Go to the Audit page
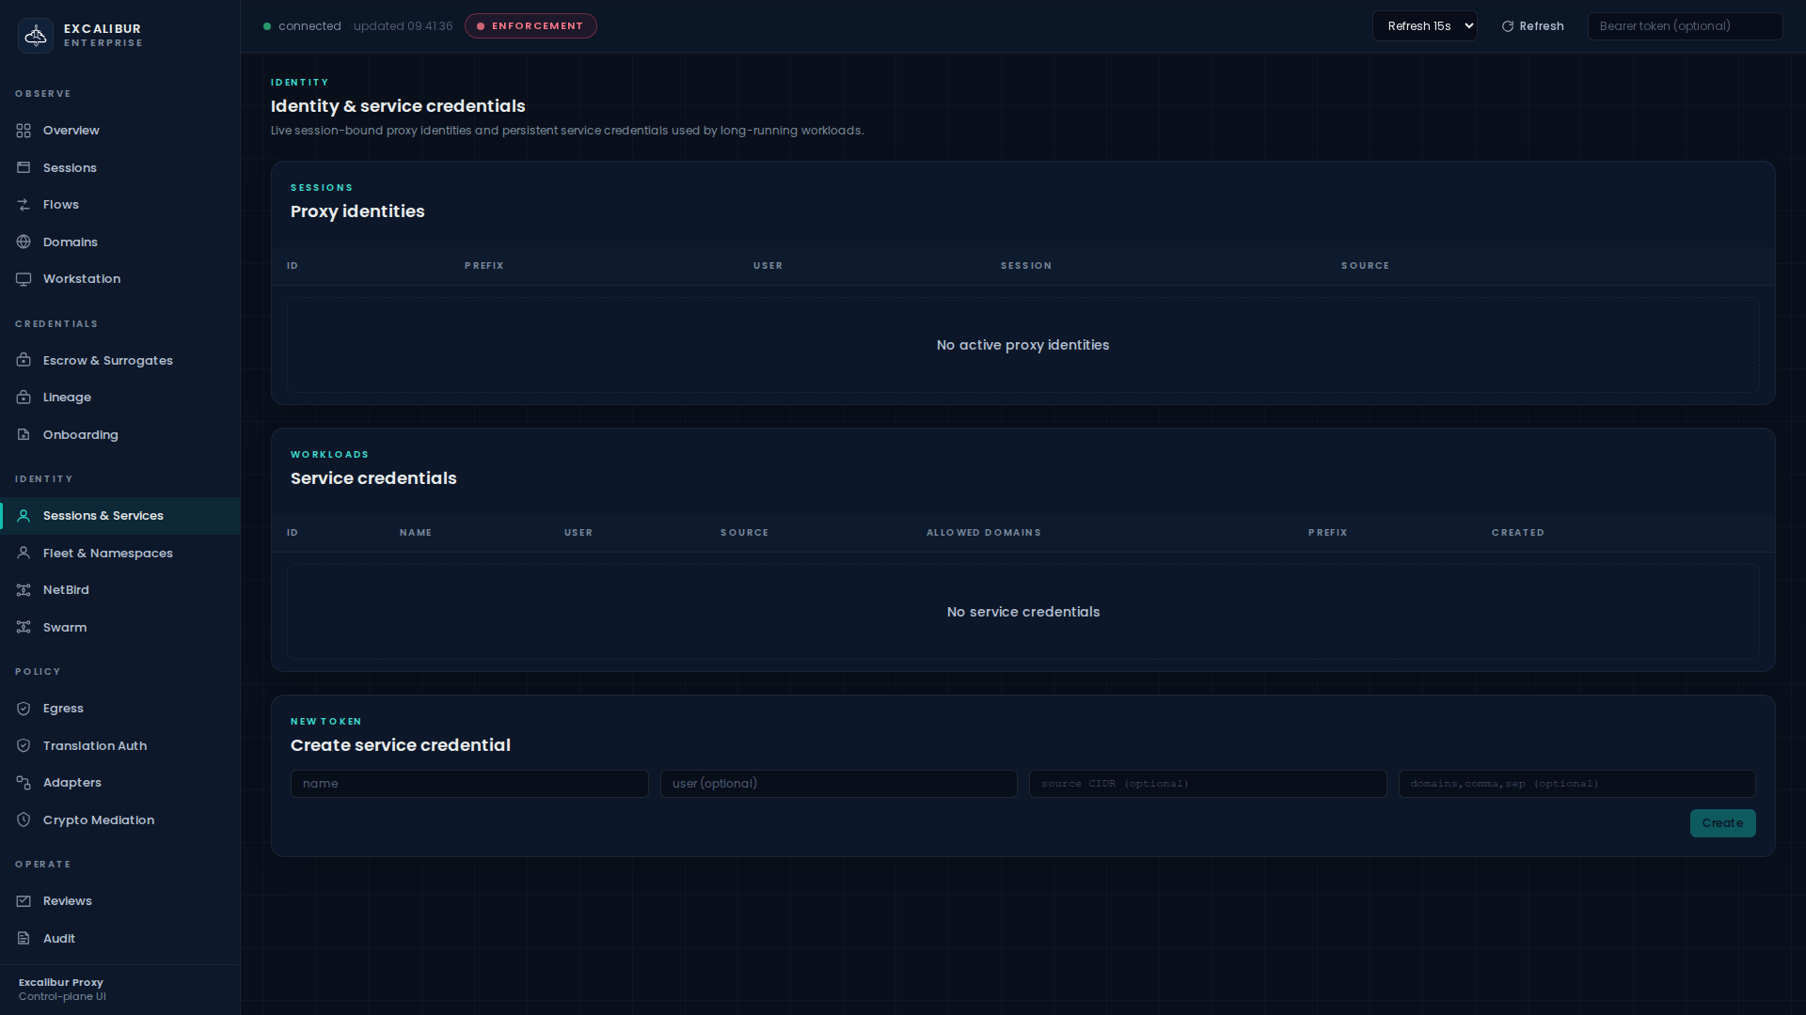 pos(58,938)
